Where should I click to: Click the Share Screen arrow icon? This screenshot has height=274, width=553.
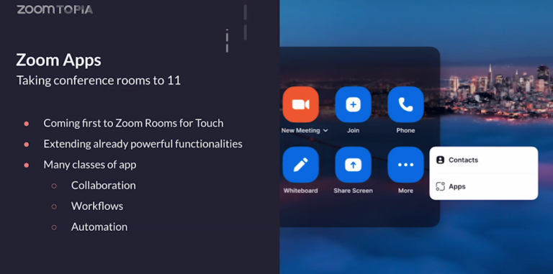(353, 165)
